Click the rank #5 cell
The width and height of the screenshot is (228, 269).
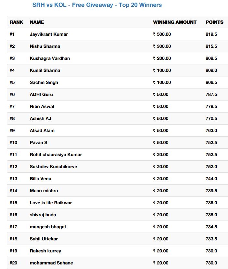coord(12,82)
